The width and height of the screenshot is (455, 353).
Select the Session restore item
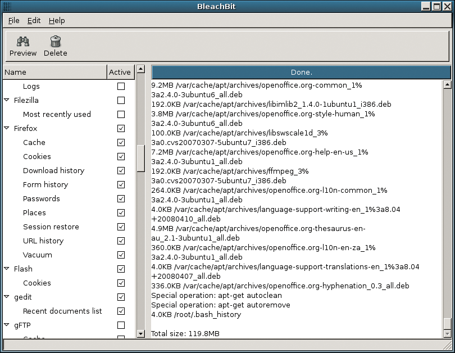(51, 227)
